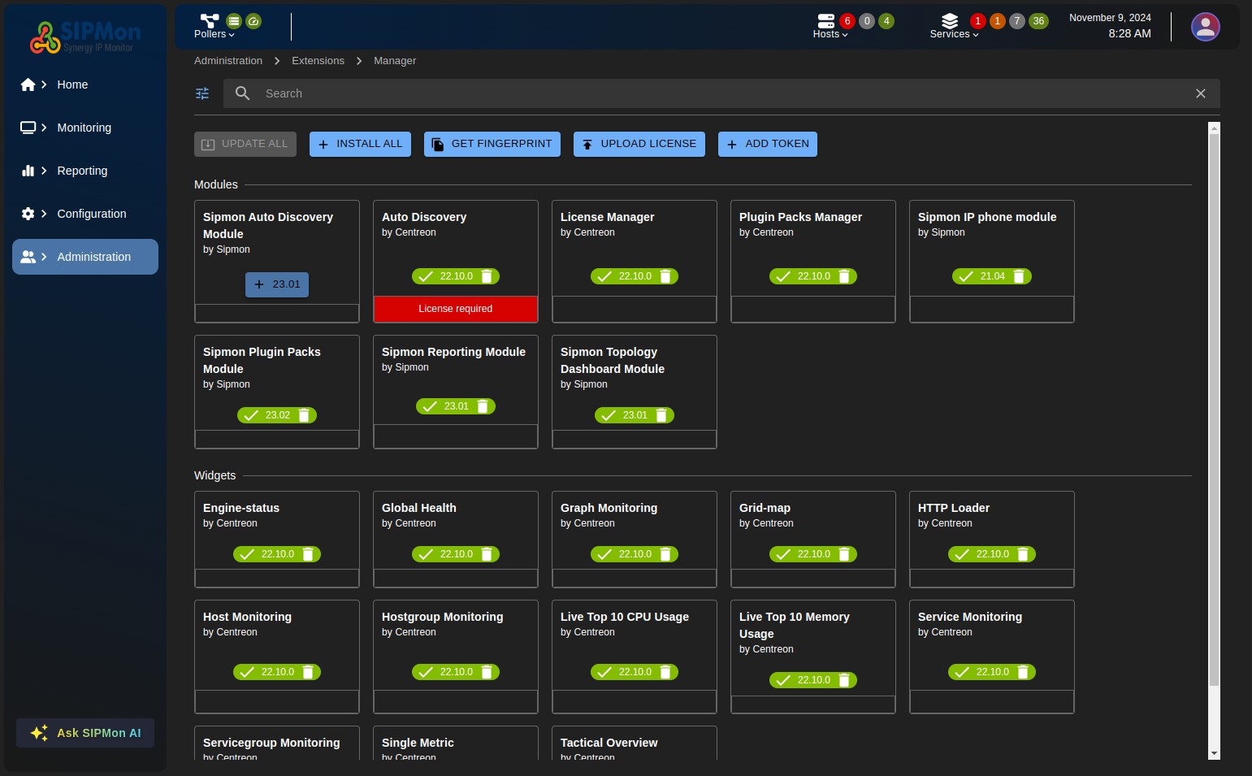Click the user profile avatar icon
Screen dimensions: 1252x776
1205,27
